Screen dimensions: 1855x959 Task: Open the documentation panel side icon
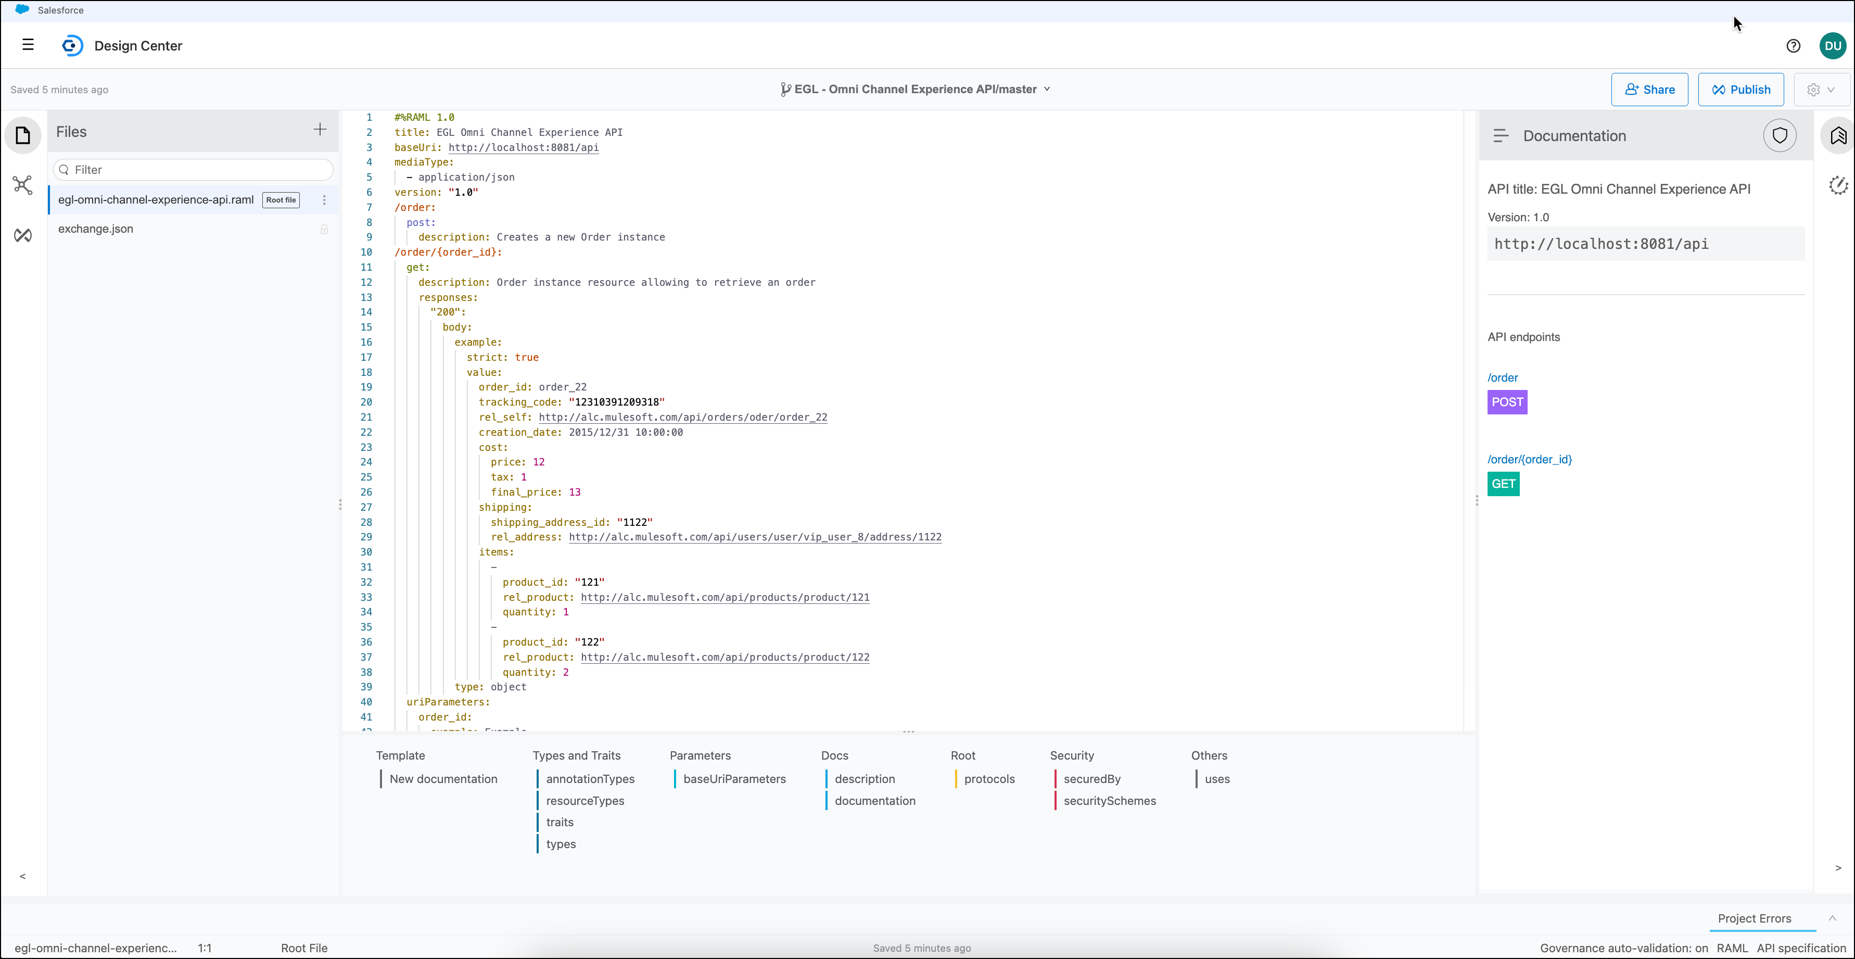coord(1838,135)
